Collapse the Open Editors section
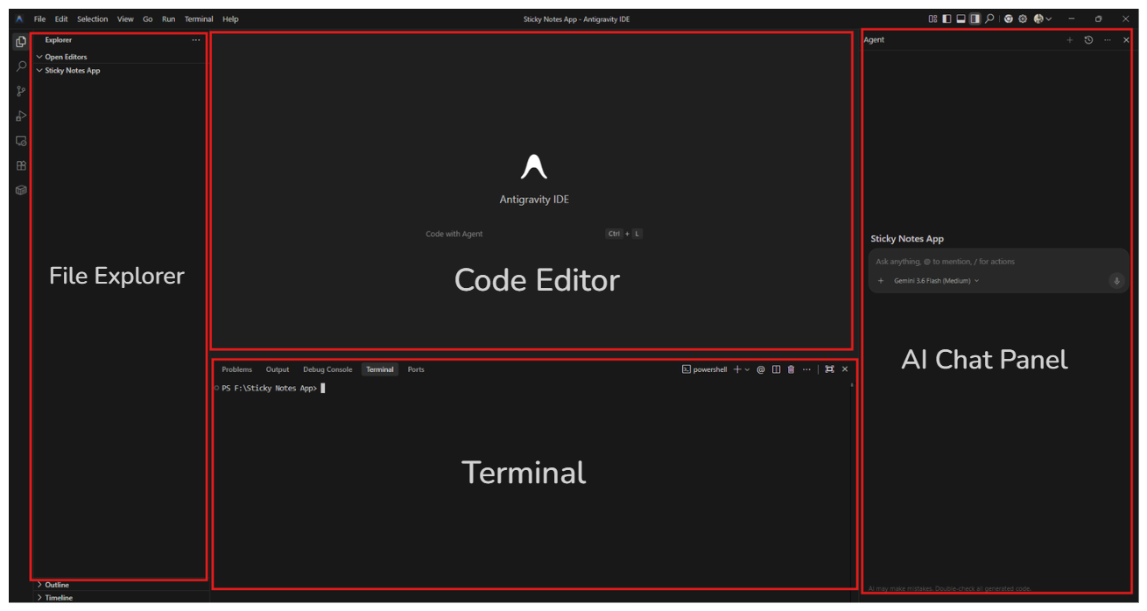1147x611 pixels. (66, 57)
